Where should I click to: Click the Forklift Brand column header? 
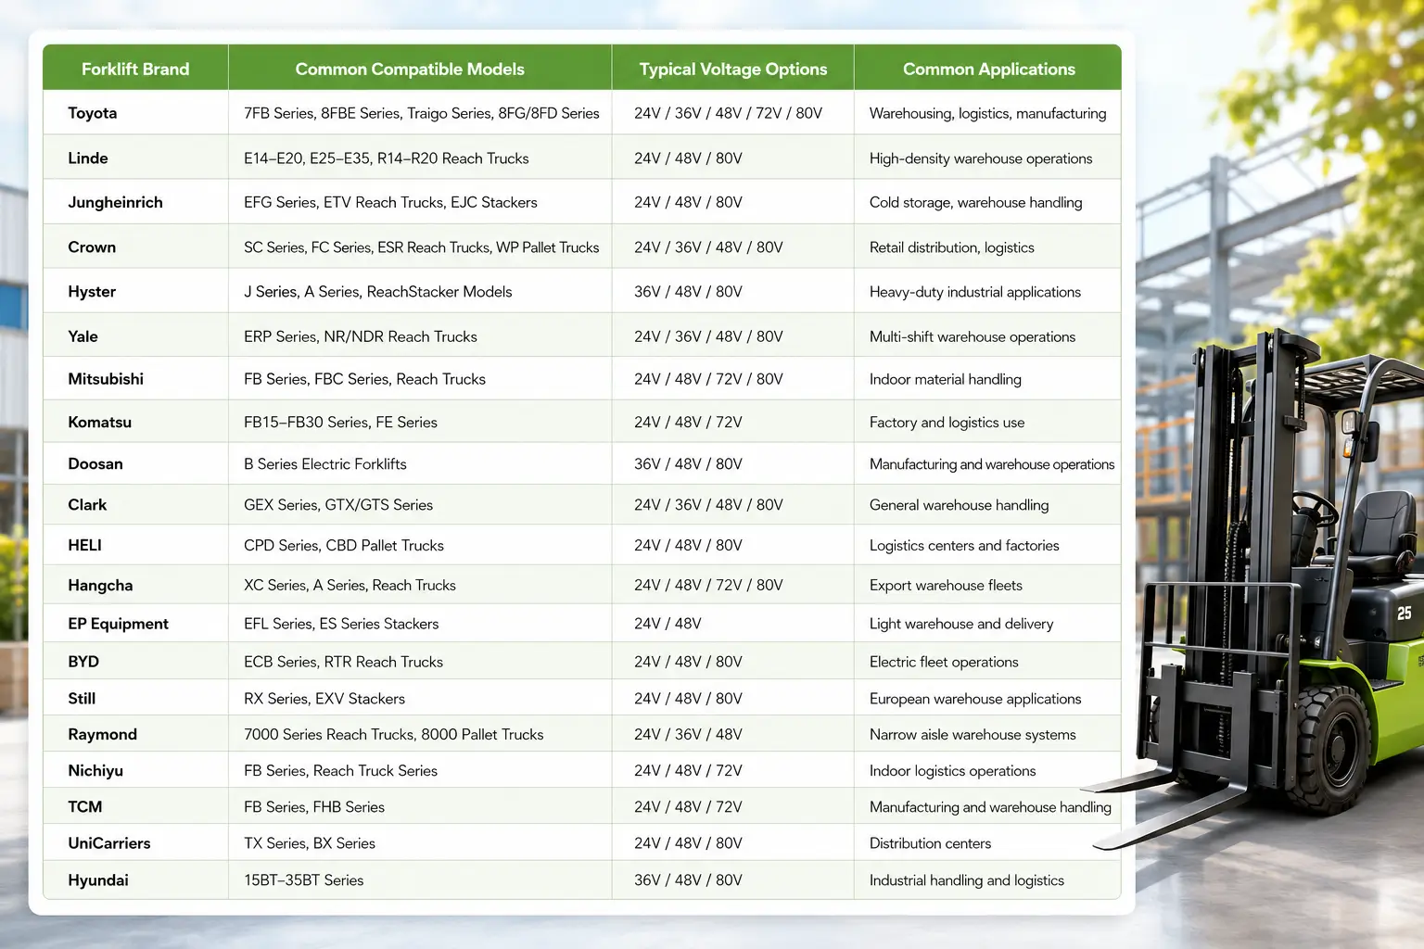tap(135, 69)
